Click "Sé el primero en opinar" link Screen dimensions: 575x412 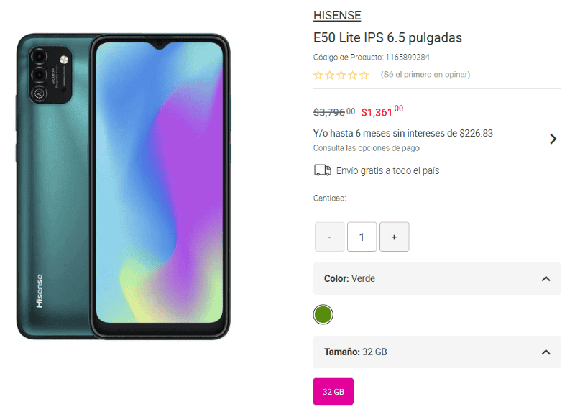(x=425, y=75)
